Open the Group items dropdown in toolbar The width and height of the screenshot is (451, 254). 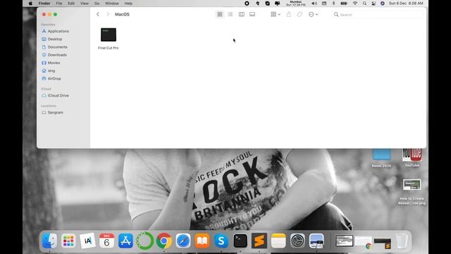tap(276, 14)
